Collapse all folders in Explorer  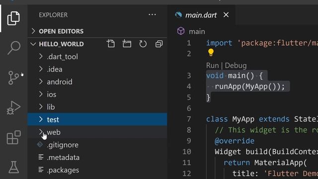pyautogui.click(x=159, y=44)
